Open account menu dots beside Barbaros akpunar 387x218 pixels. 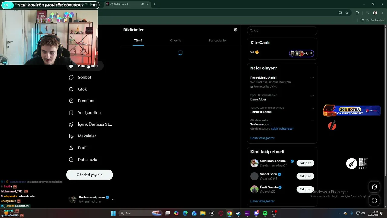tap(114, 199)
